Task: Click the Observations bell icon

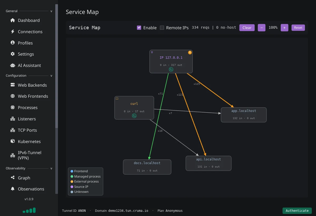Action: (x=13, y=189)
